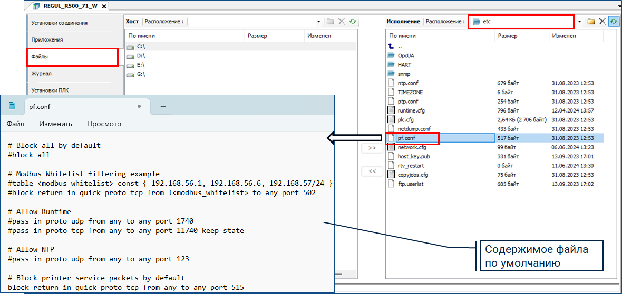Viewport: 622px width, 294px height.
Task: Click the runtime new folder icon
Action: tap(591, 22)
